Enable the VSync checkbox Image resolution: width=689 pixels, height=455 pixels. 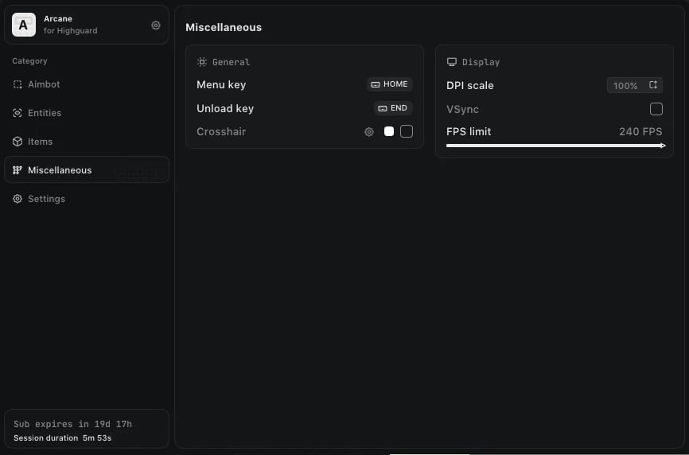click(x=656, y=109)
